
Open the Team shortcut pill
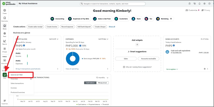pyautogui.click(x=137, y=19)
